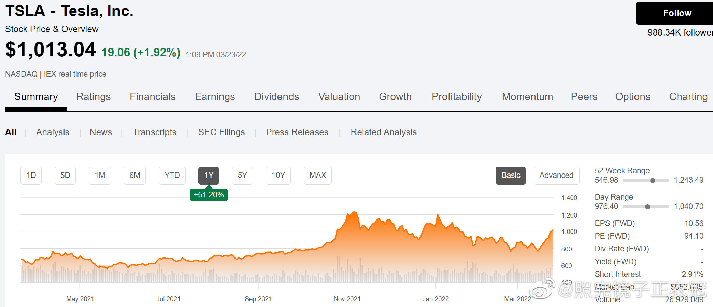Show the MAX chart range
This screenshot has width=713, height=307.
(x=318, y=176)
